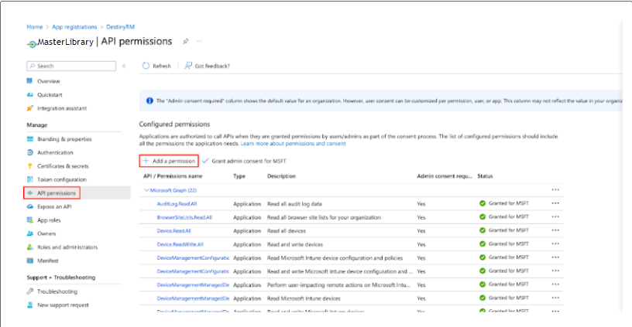Open ellipsis menu for the Microsoft Graph group
Viewport: 632px width, 327px height.
click(555, 189)
